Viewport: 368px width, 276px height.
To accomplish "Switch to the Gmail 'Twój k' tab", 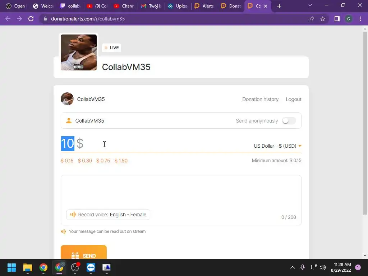I will point(151,6).
